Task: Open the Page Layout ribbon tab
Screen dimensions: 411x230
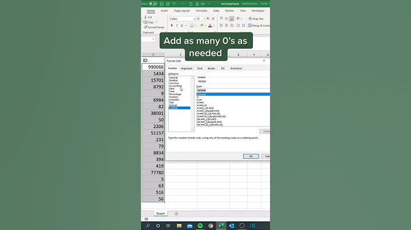Action: pyautogui.click(x=182, y=11)
